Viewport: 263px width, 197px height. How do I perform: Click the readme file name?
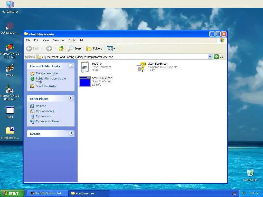97,64
